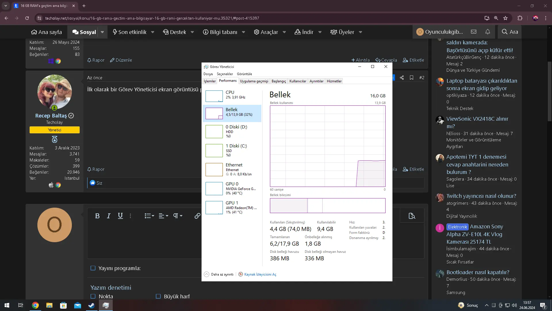
Task: Click Düzenle on the first post
Action: click(121, 60)
